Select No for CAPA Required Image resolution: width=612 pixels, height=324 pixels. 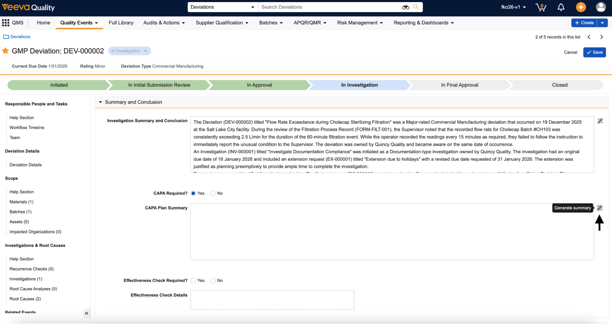[213, 193]
